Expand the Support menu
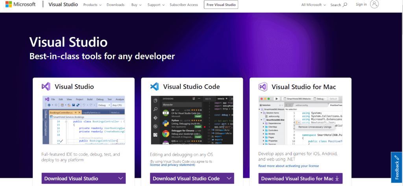Image resolution: width=403 pixels, height=186 pixels. [x=155, y=5]
